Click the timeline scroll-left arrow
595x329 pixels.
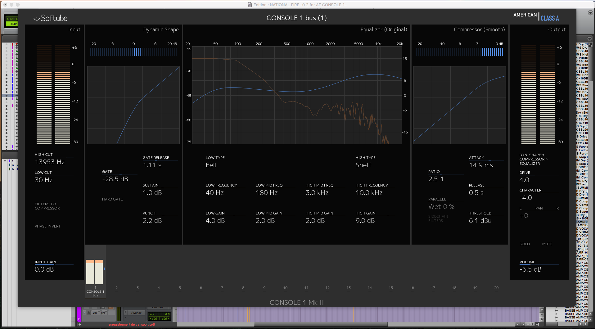(518, 324)
